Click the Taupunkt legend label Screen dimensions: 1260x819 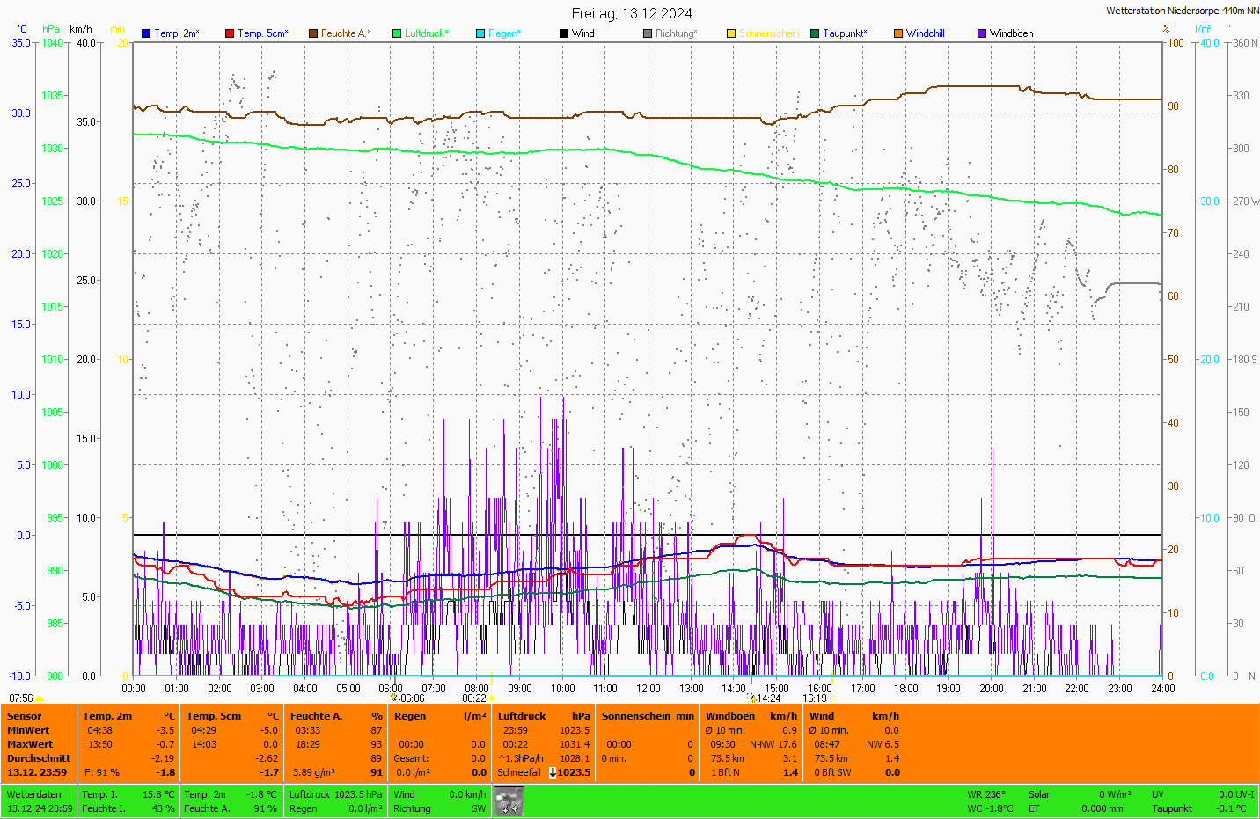click(844, 33)
